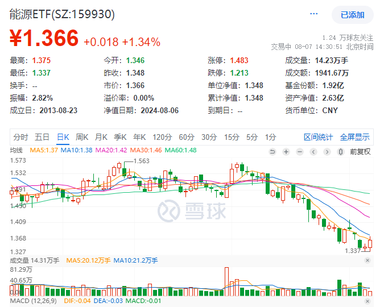Switch to the 5分 interval tab
The height and width of the screenshot is (307, 384).
[x=252, y=137]
